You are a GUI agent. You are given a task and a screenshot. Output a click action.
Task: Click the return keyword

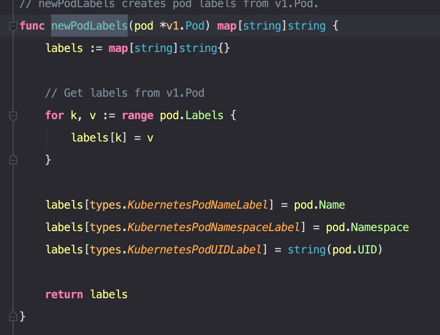pos(64,294)
